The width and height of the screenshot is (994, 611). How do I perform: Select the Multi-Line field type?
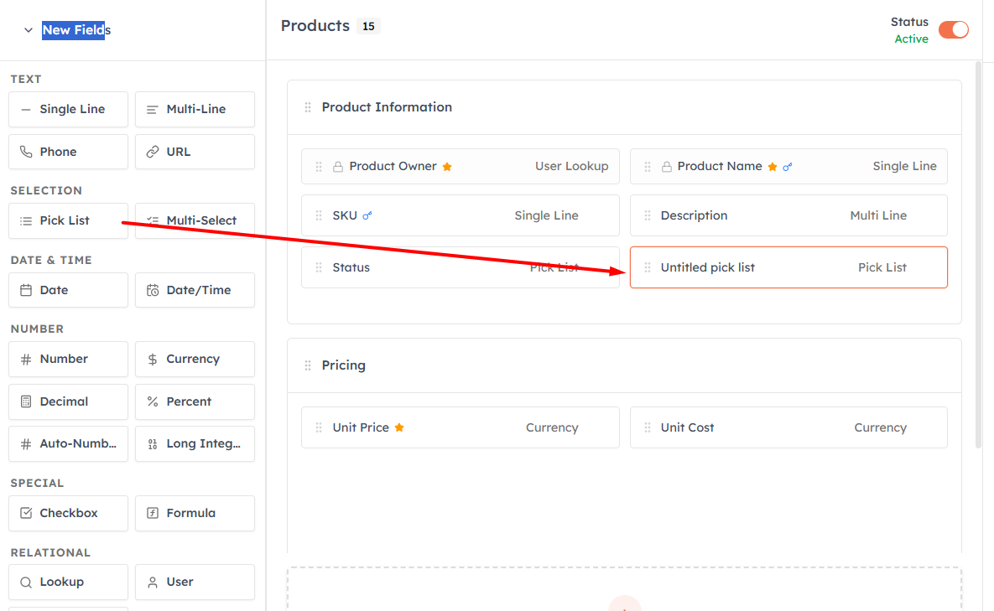click(x=195, y=109)
